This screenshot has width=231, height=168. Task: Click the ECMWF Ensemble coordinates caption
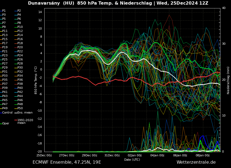[67, 162]
